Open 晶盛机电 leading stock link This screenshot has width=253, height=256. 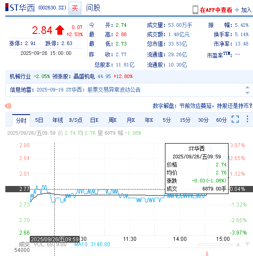[84, 76]
